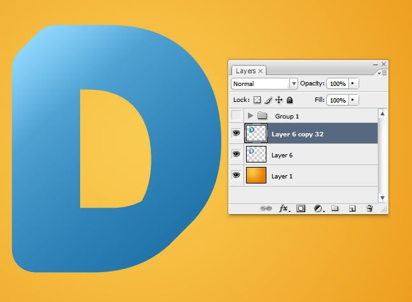Click the Group 1 folder icon
This screenshot has height=302, width=412.
(262, 115)
